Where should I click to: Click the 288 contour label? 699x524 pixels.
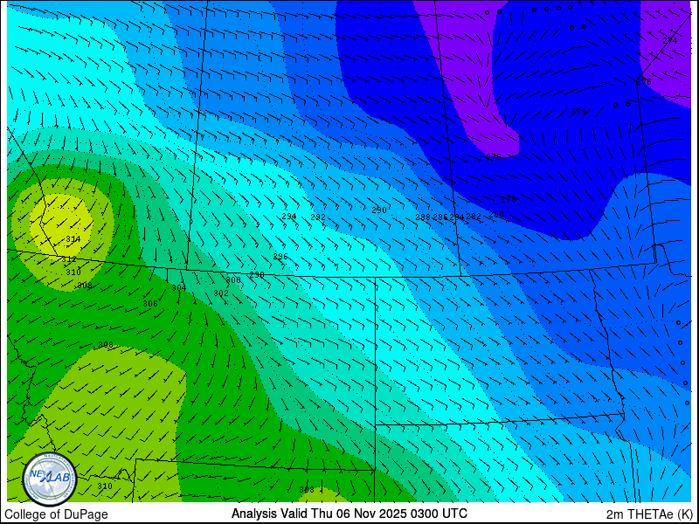(x=423, y=217)
